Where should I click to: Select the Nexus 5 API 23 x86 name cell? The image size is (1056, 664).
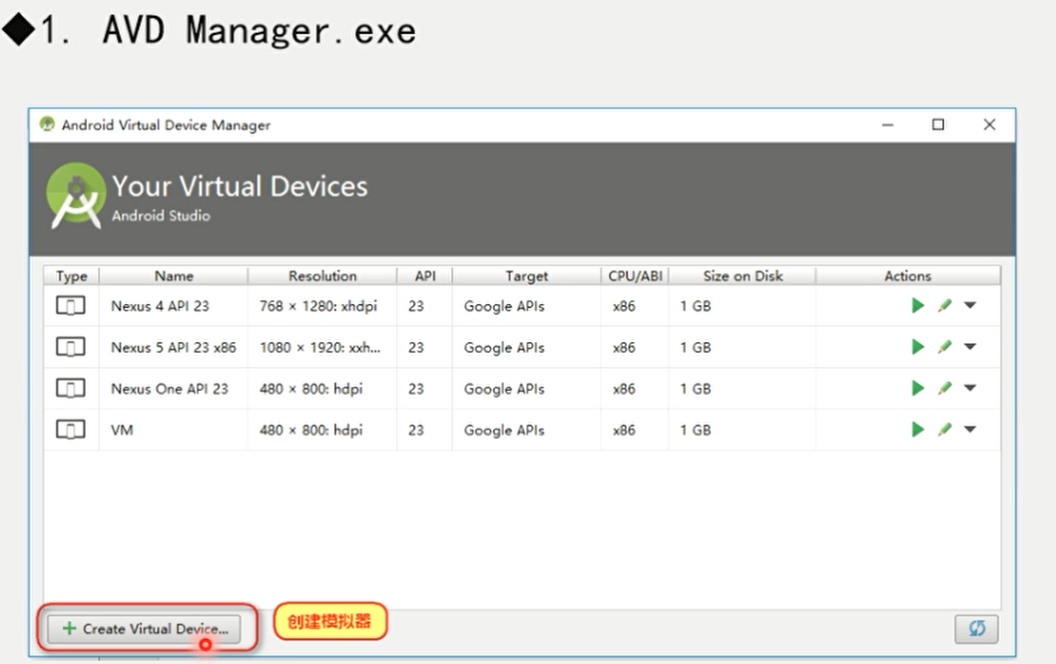(x=174, y=347)
